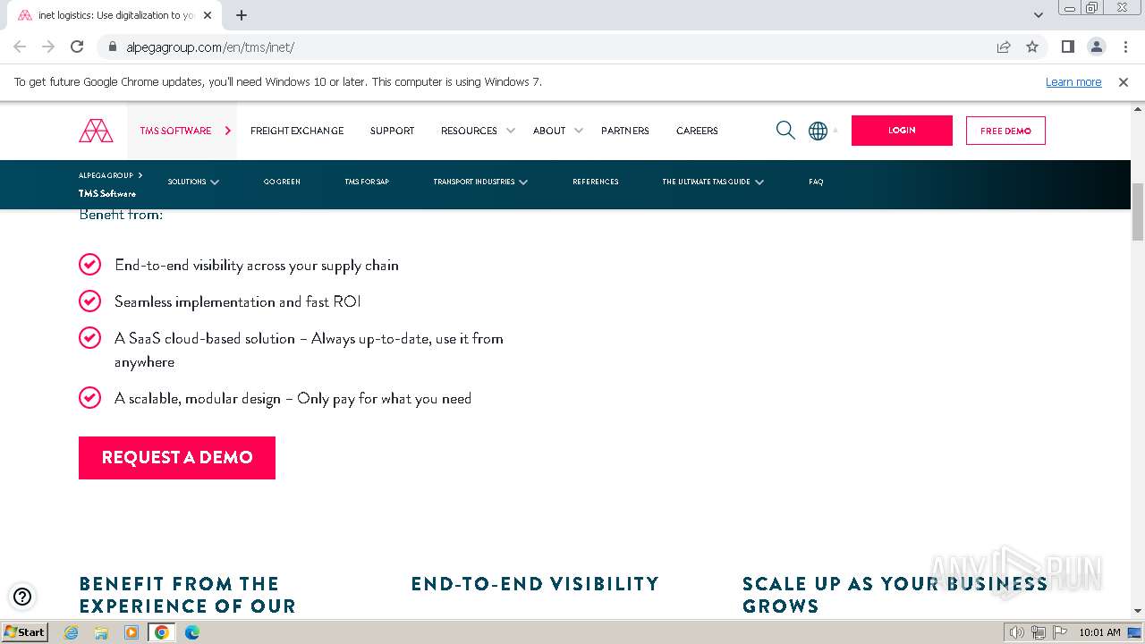
Task: Launch Internet Explorer from the taskbar
Action: click(x=72, y=632)
